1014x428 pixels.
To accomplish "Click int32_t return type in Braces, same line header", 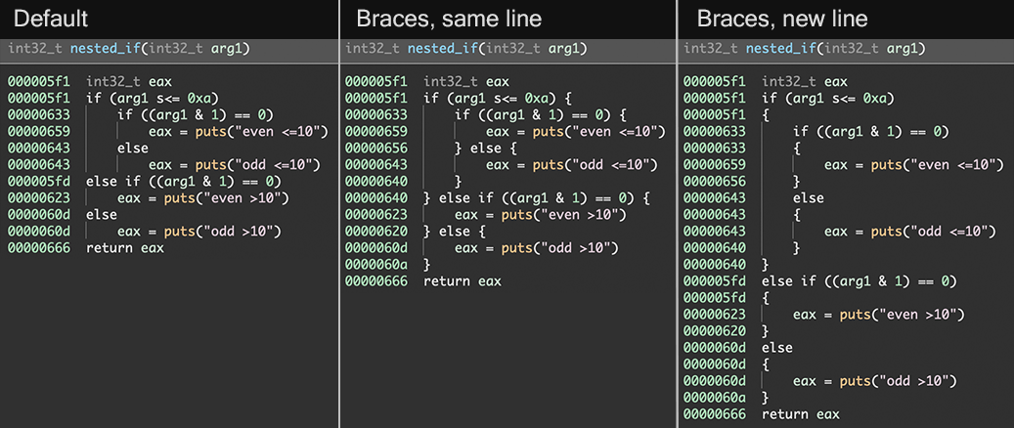I will [x=372, y=49].
